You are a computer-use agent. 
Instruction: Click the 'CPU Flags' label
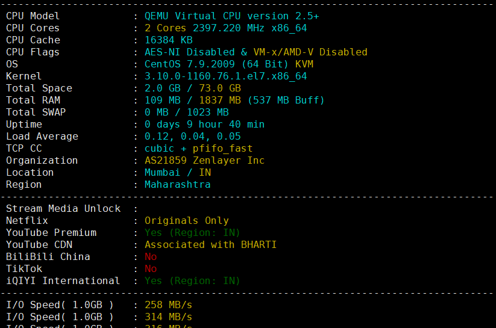click(x=33, y=52)
